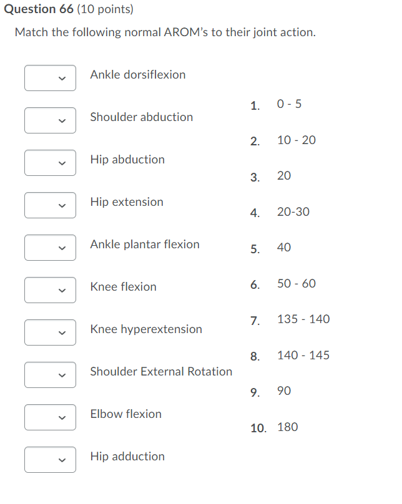Open the dropdown next to Elbow flexion

click(x=50, y=417)
